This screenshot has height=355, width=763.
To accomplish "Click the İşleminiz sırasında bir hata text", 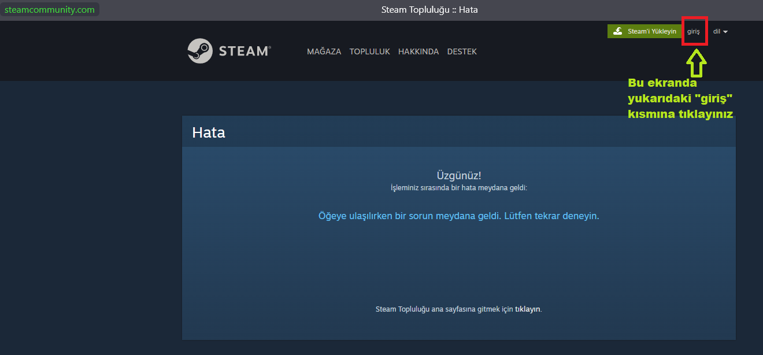I will coord(459,188).
